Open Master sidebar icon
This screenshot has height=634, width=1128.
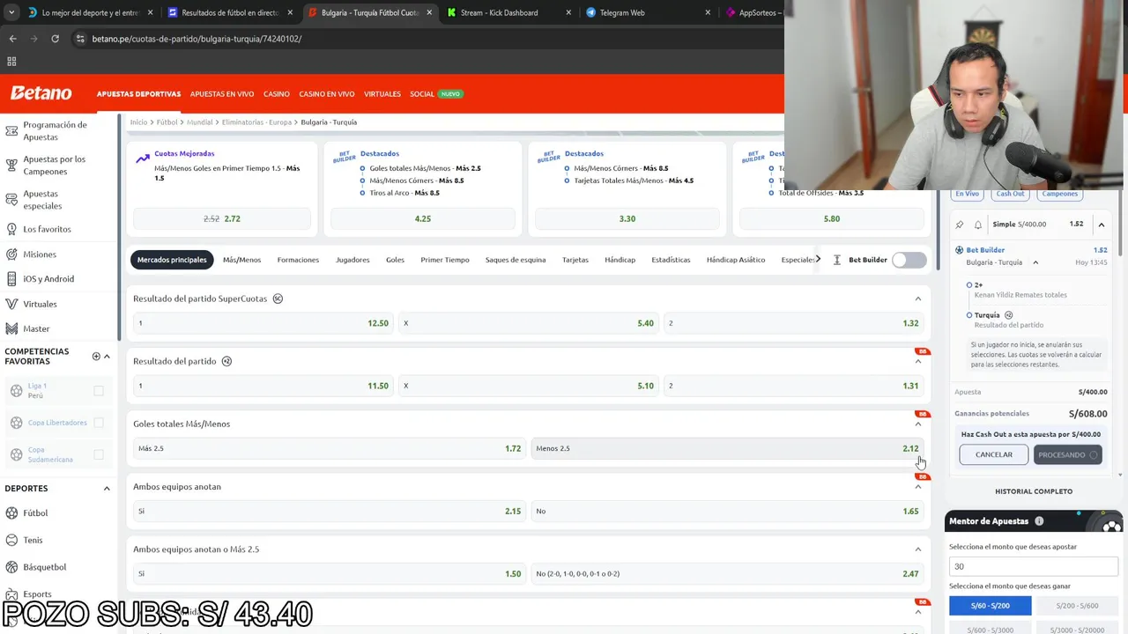coord(11,328)
